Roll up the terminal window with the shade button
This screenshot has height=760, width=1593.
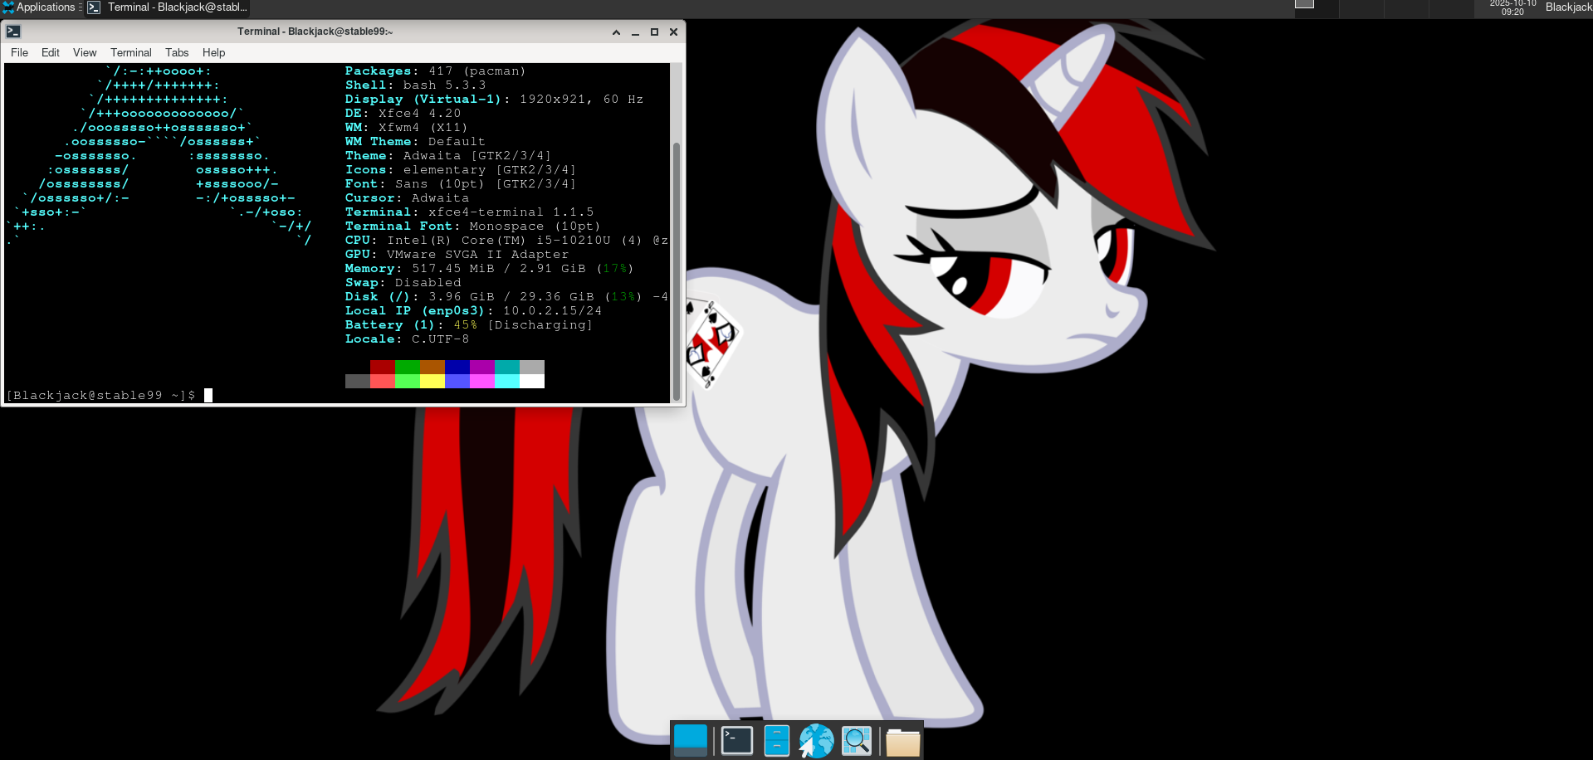(x=616, y=32)
